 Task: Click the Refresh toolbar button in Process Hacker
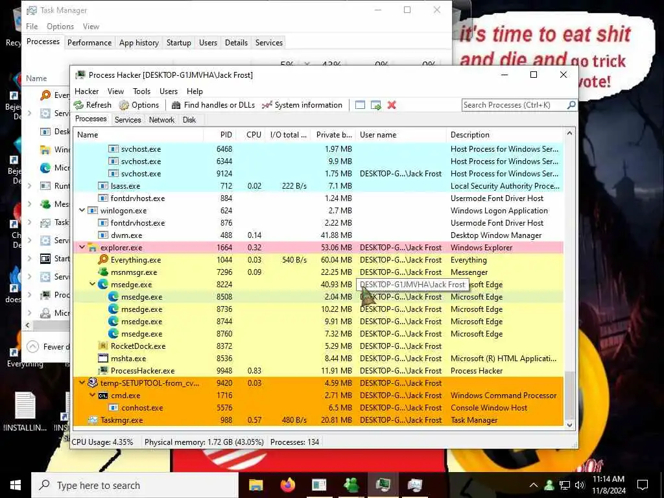(x=92, y=105)
